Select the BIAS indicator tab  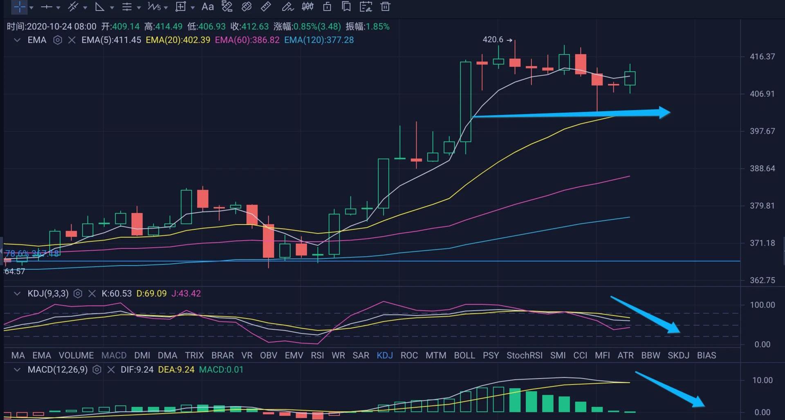706,356
